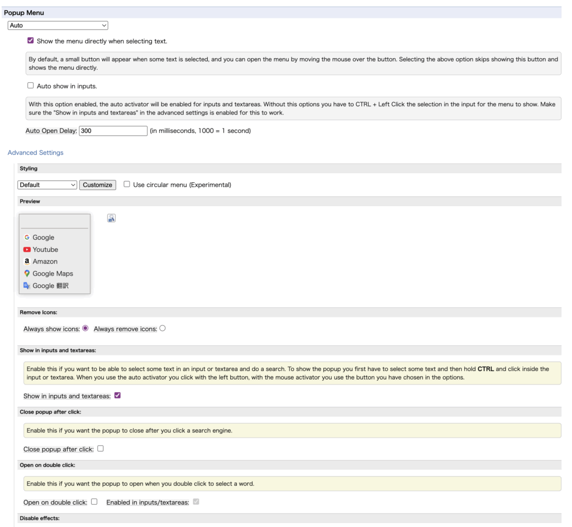Open the Styling Default dropdown

tap(47, 185)
